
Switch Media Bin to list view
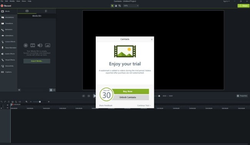[54, 90]
